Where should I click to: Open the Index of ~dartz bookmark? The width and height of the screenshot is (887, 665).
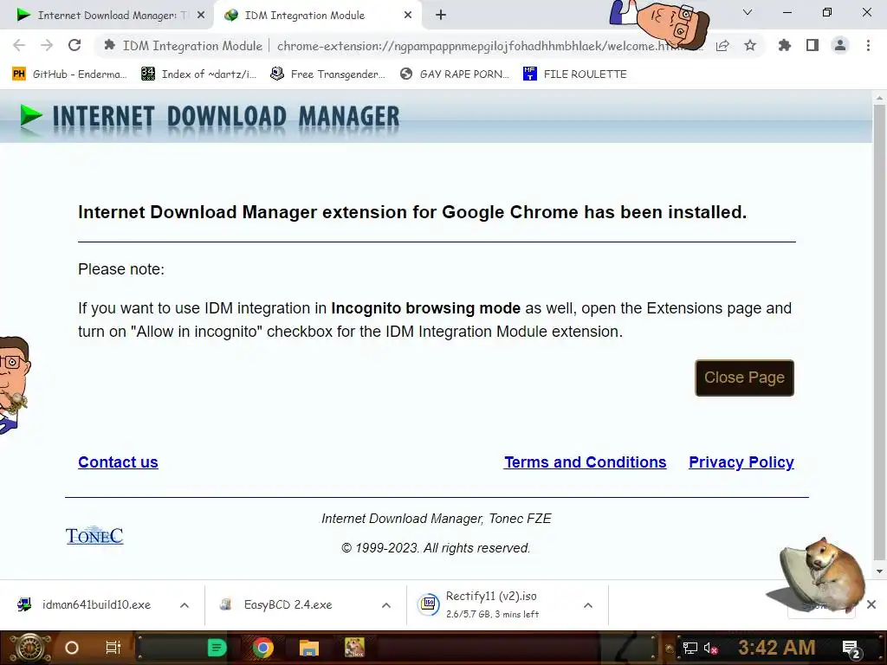tap(198, 74)
